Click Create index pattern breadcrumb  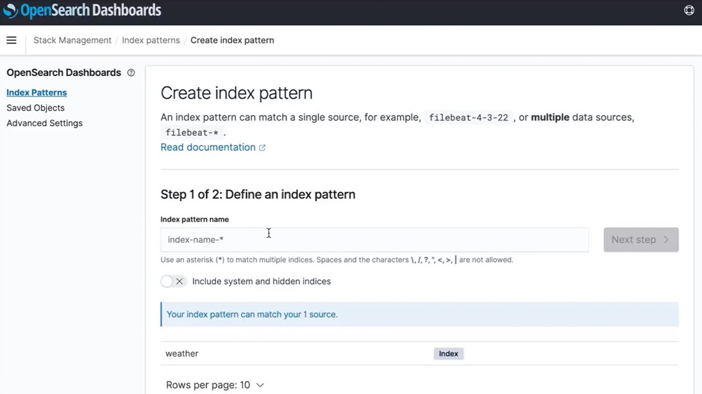click(232, 40)
